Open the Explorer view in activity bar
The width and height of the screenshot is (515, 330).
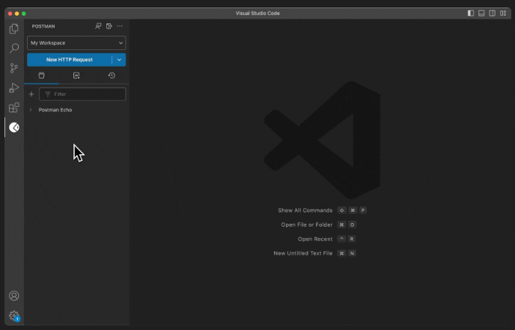13,28
